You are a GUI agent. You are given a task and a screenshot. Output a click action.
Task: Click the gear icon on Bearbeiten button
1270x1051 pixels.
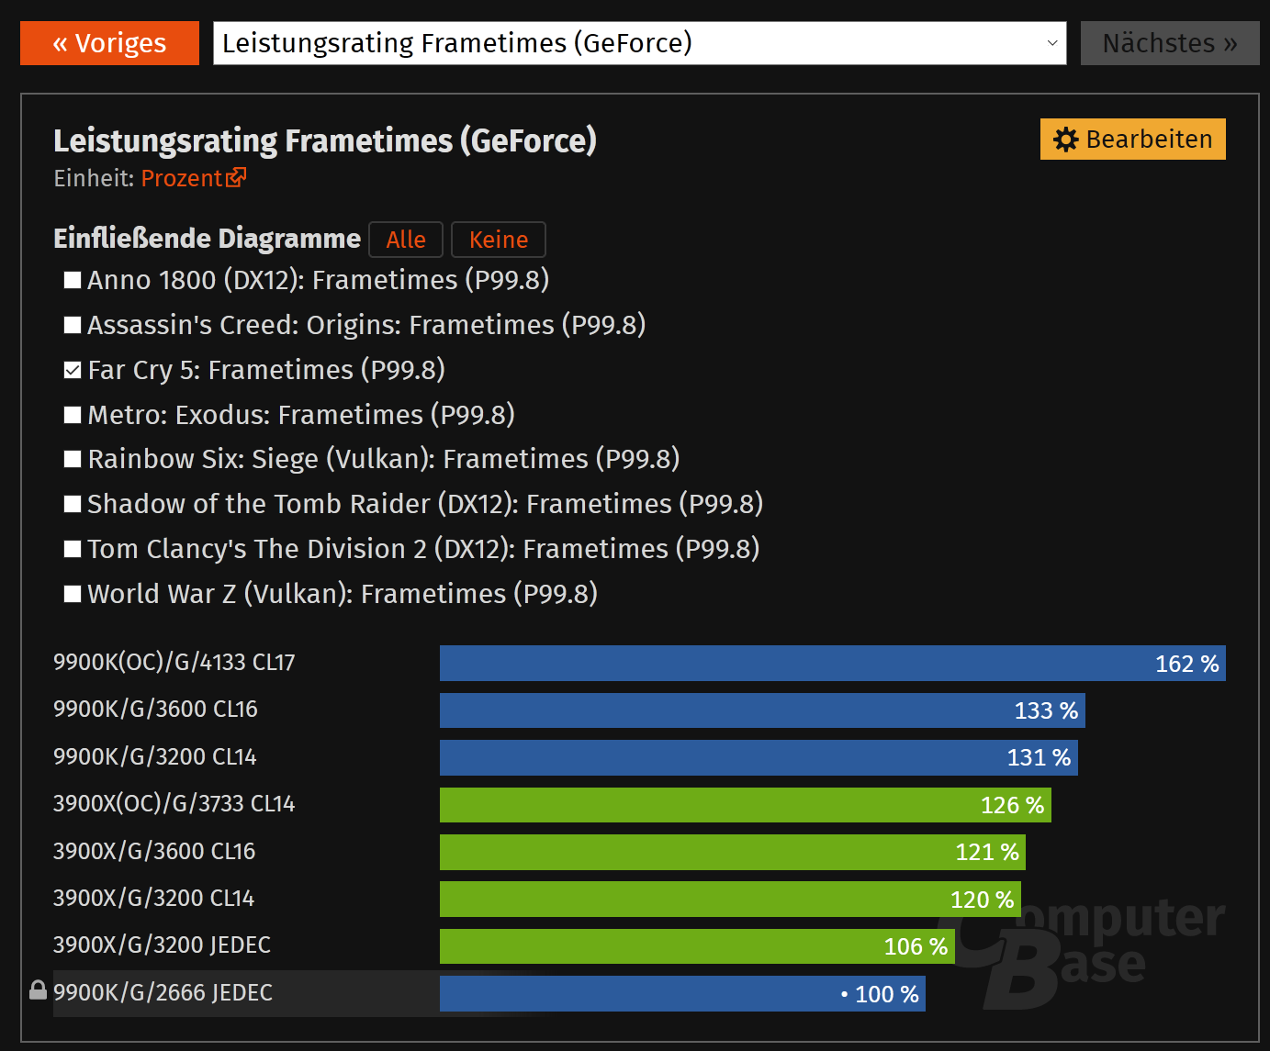tap(1066, 140)
